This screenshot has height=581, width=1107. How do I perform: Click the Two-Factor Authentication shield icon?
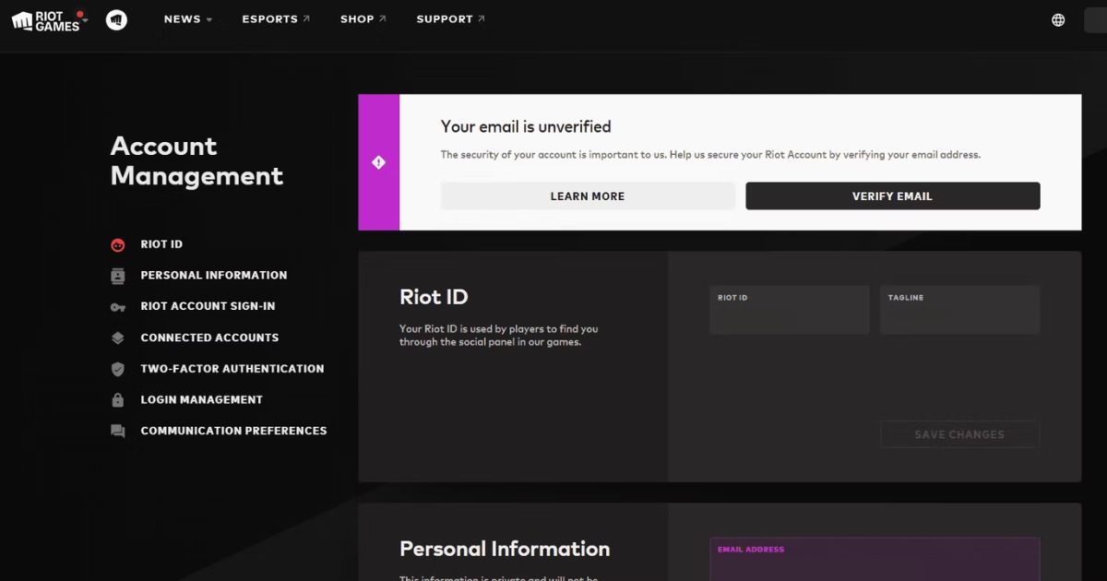coord(117,369)
